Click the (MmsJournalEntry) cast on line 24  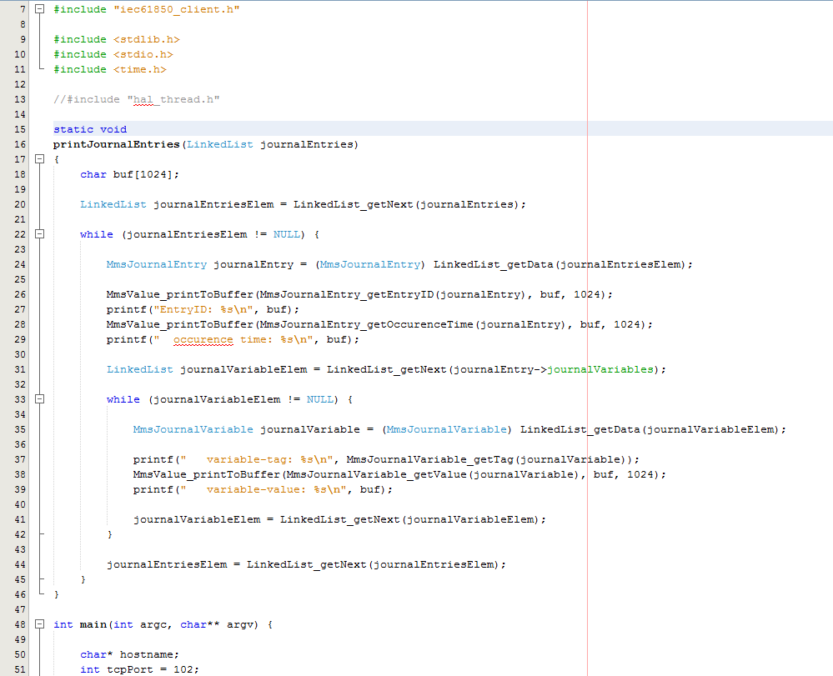tap(370, 264)
